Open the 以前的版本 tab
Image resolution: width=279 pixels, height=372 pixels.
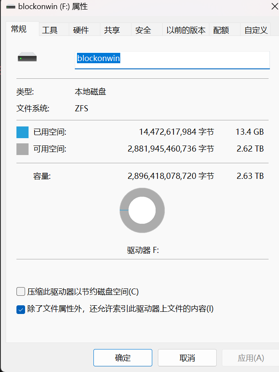[x=186, y=30]
